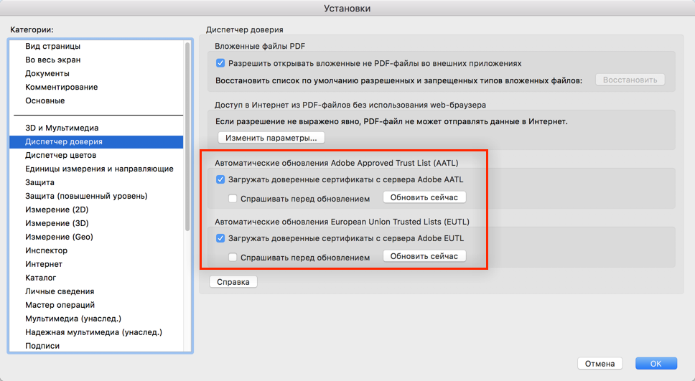The height and width of the screenshot is (381, 695).
Task: Select Диспетчер цветов category
Action: click(61, 155)
